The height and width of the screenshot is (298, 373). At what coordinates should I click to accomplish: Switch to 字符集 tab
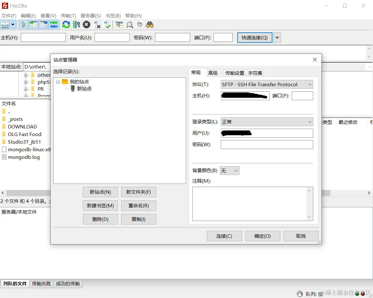pos(255,73)
